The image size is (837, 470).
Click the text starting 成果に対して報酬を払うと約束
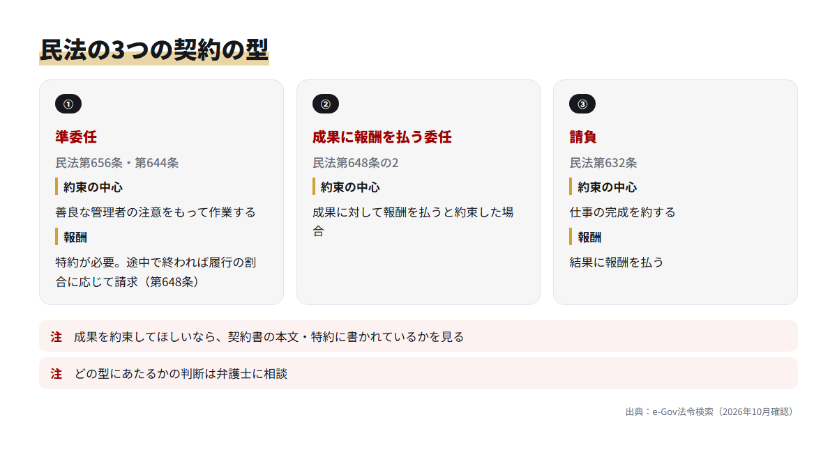414,222
